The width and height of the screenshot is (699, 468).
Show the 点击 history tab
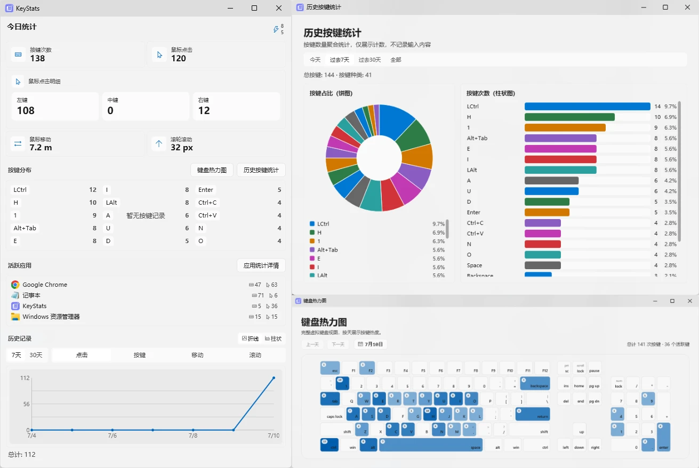click(x=82, y=355)
